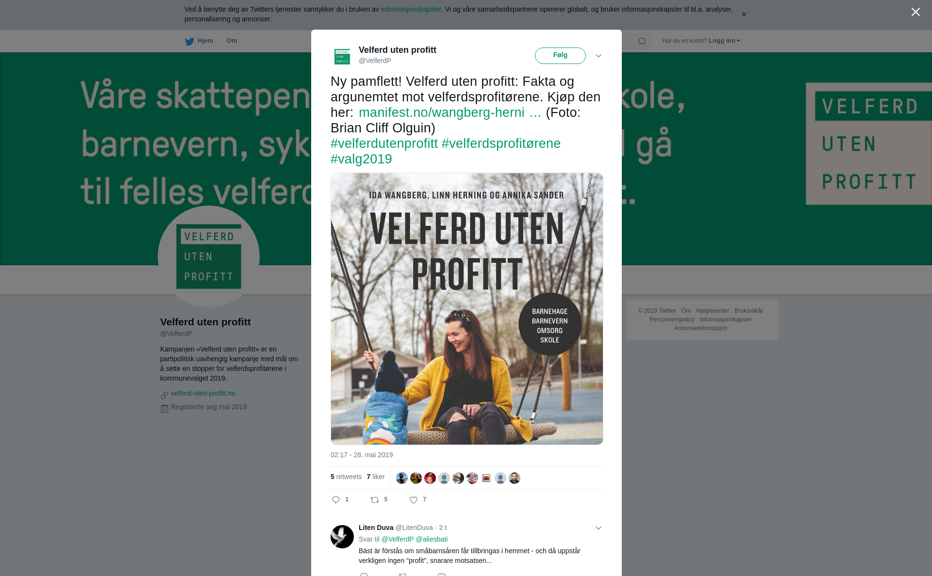Follow Velferd uten profitt with Følg button
This screenshot has height=576, width=932.
click(x=560, y=56)
